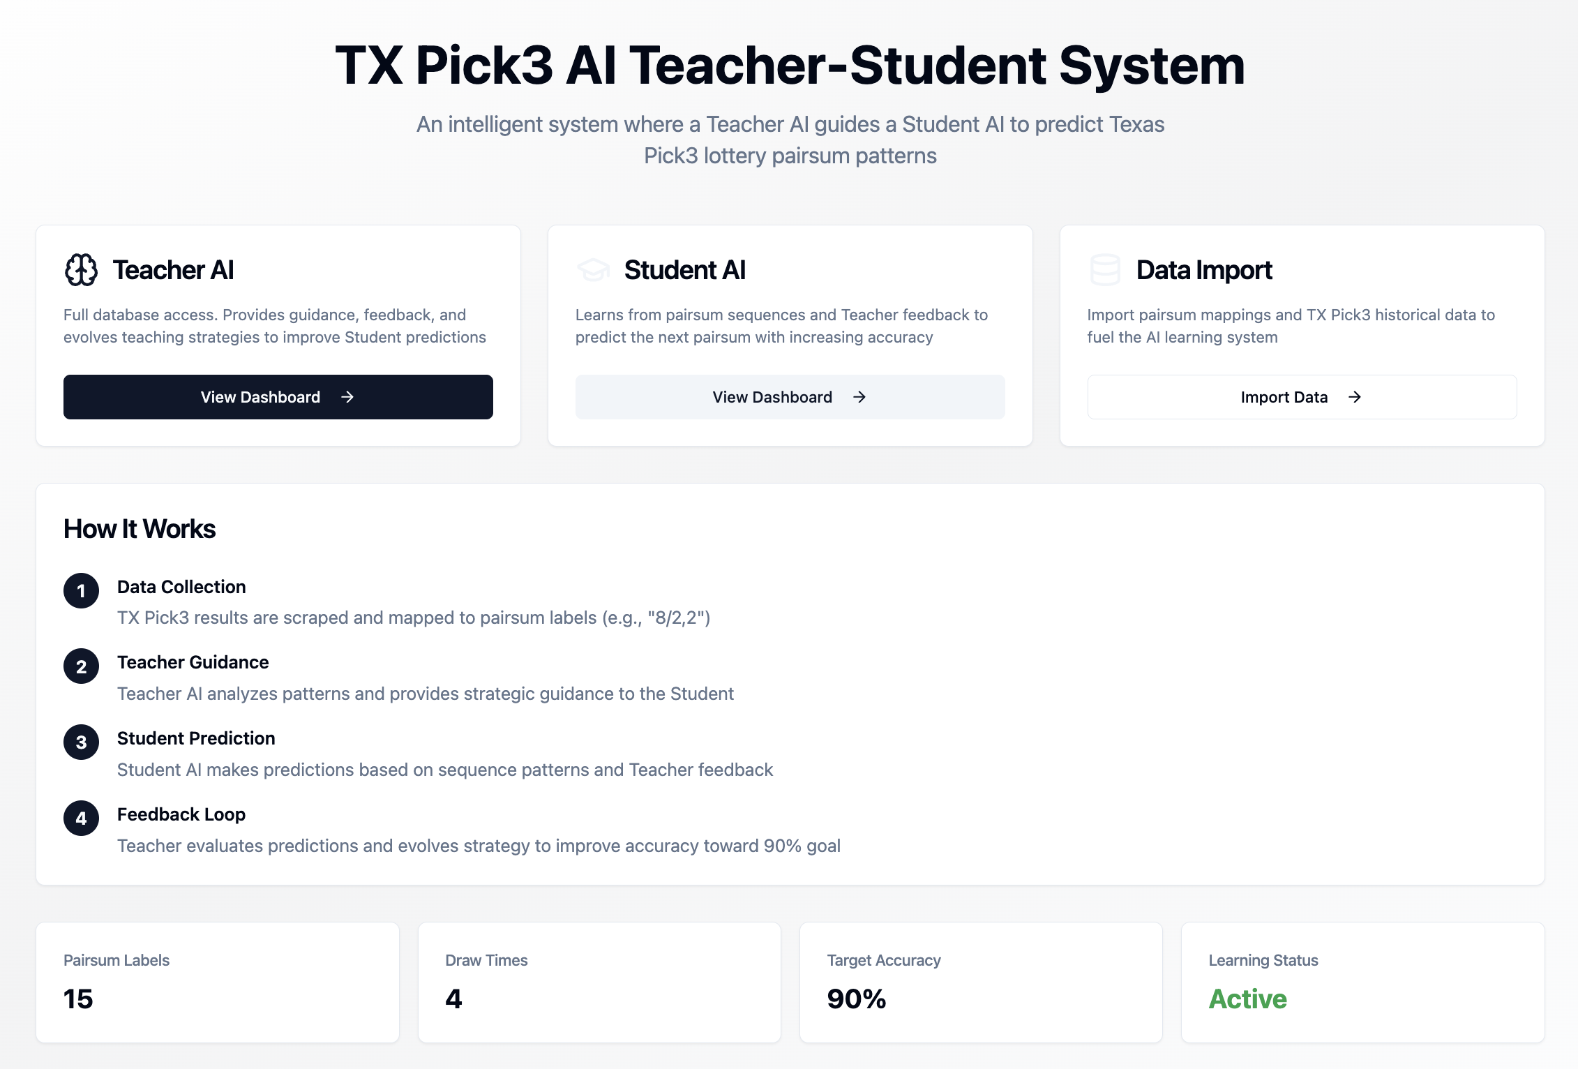Image resolution: width=1578 pixels, height=1069 pixels.
Task: Click the brain icon beside Teacher AI
Action: (81, 270)
